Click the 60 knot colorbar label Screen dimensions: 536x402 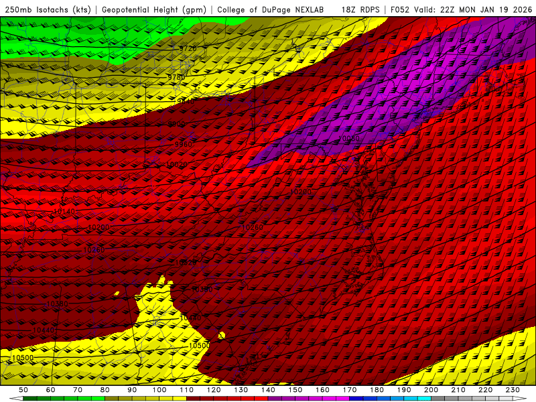coord(51,390)
